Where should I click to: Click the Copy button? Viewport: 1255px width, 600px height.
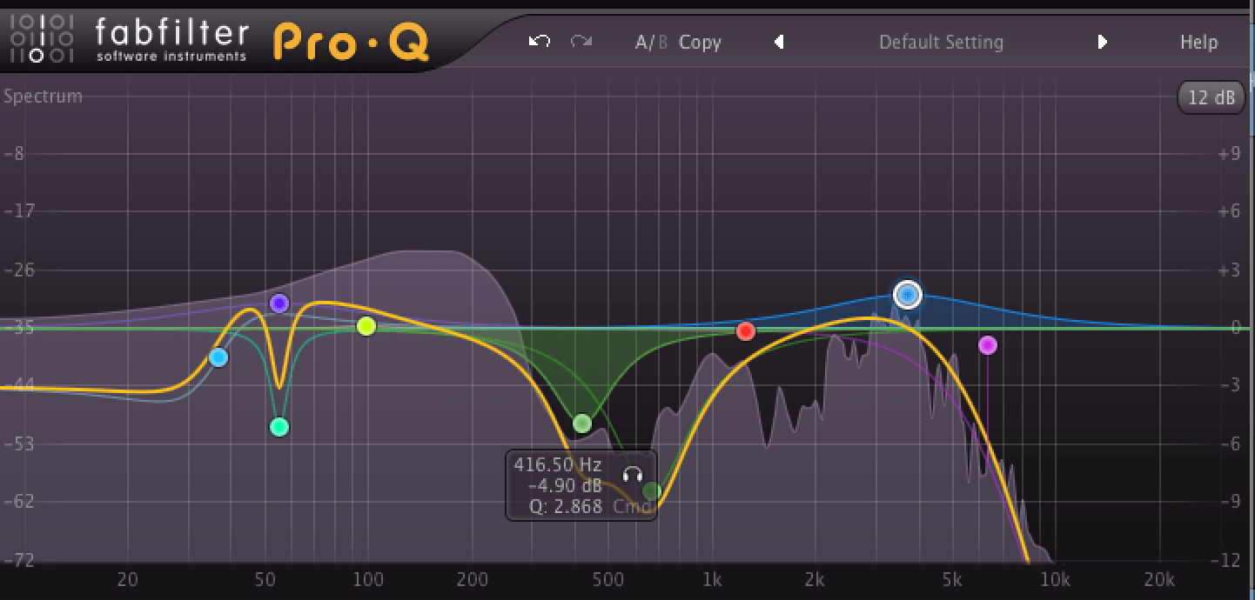(700, 42)
